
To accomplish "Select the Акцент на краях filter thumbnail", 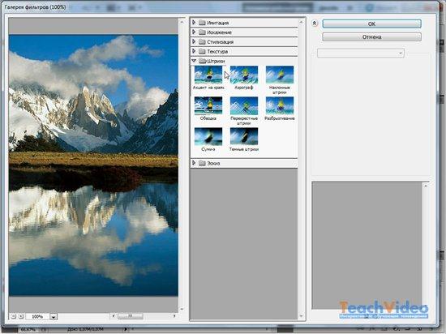I will (208, 75).
